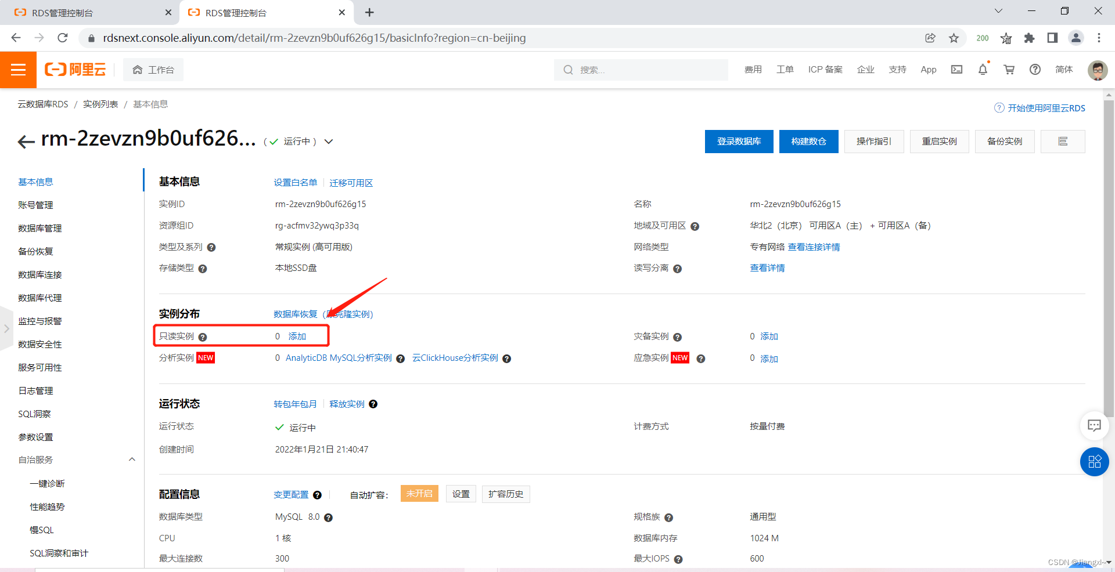Open 开始使用阿里云RDS help link
The image size is (1115, 572).
(1040, 108)
